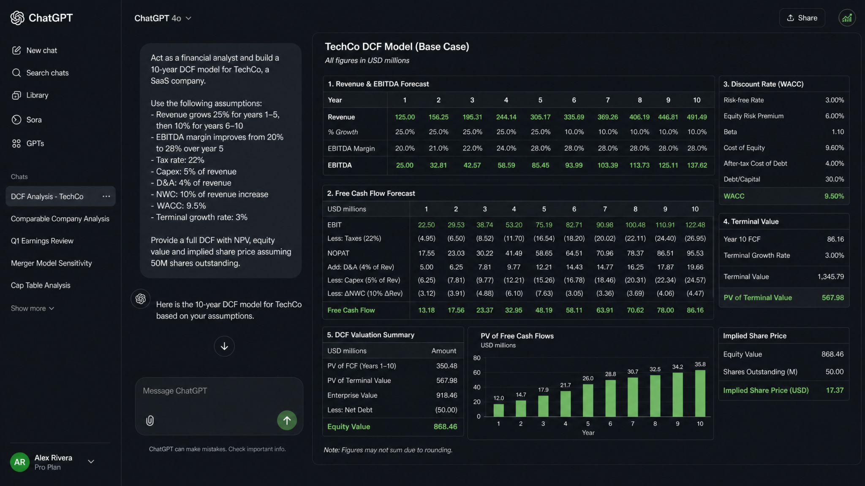Image resolution: width=865 pixels, height=486 pixels.
Task: Click the Year 5 EBITDA Margin 28.0%
Action: 541,148
